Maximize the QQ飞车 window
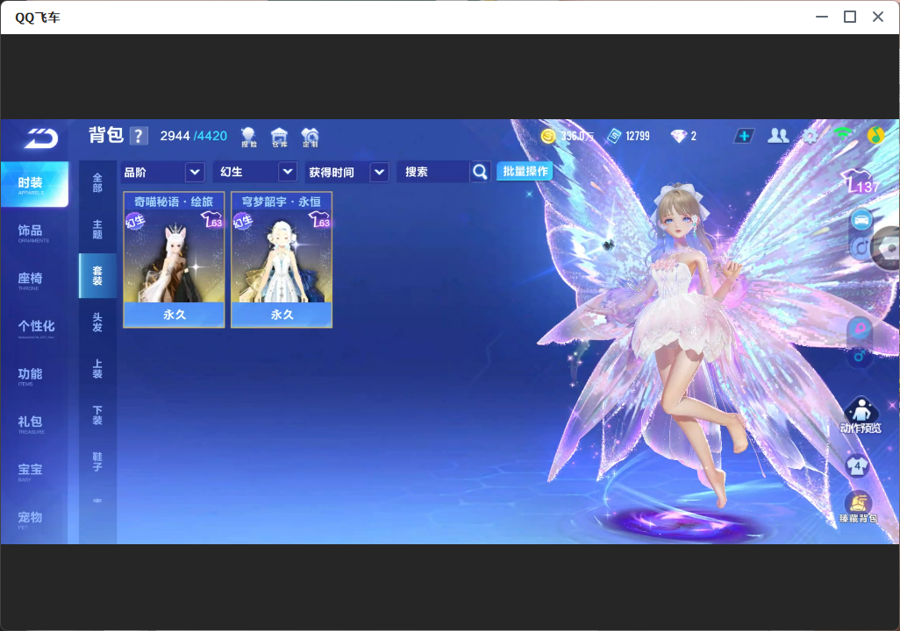900x631 pixels. point(850,17)
